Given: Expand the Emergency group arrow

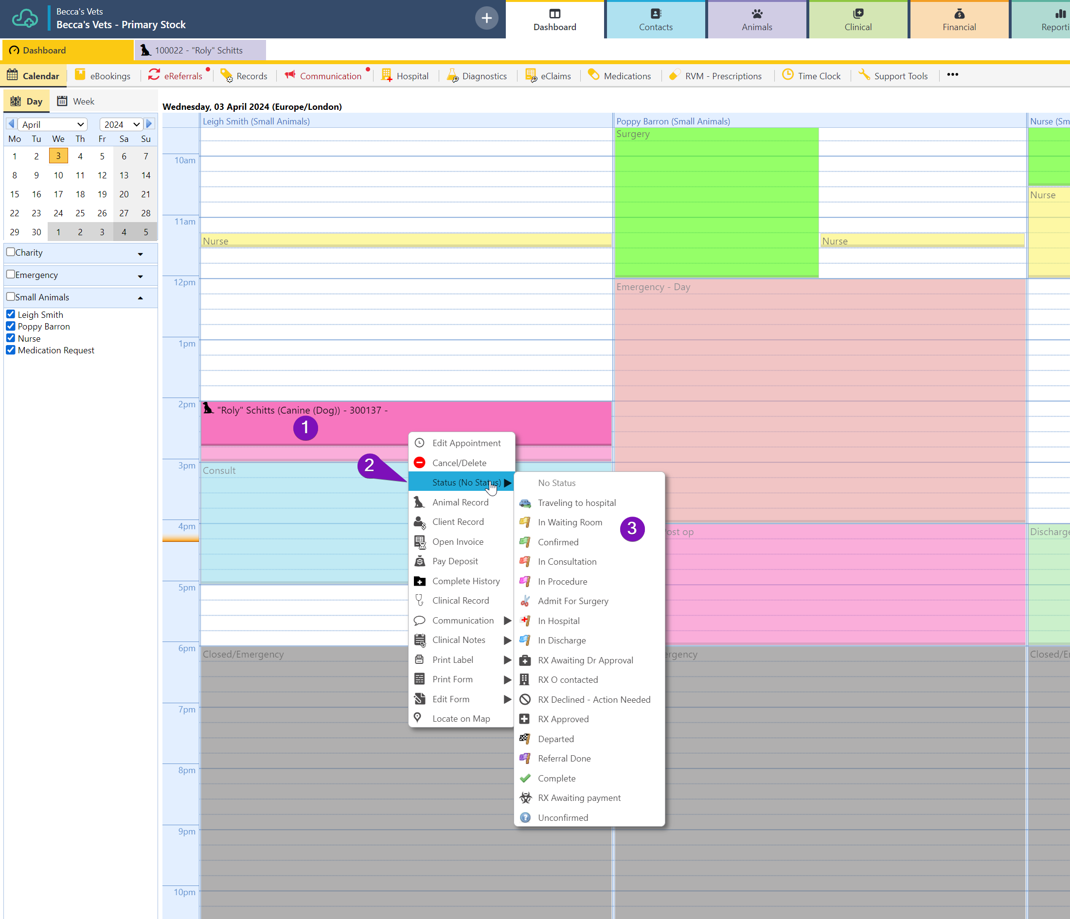Looking at the screenshot, I should [141, 276].
